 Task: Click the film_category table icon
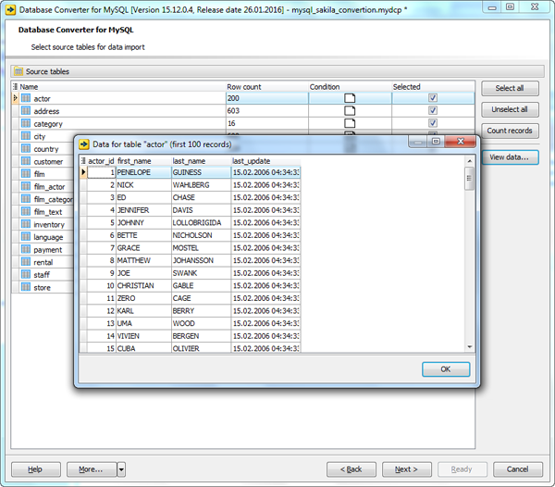(x=26, y=199)
